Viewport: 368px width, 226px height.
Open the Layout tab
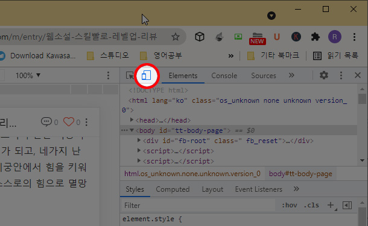[212, 189]
